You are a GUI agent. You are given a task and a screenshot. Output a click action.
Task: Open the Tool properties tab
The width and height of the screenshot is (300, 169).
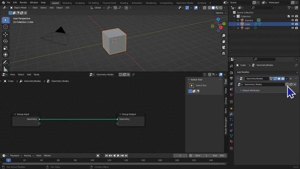(x=231, y=66)
